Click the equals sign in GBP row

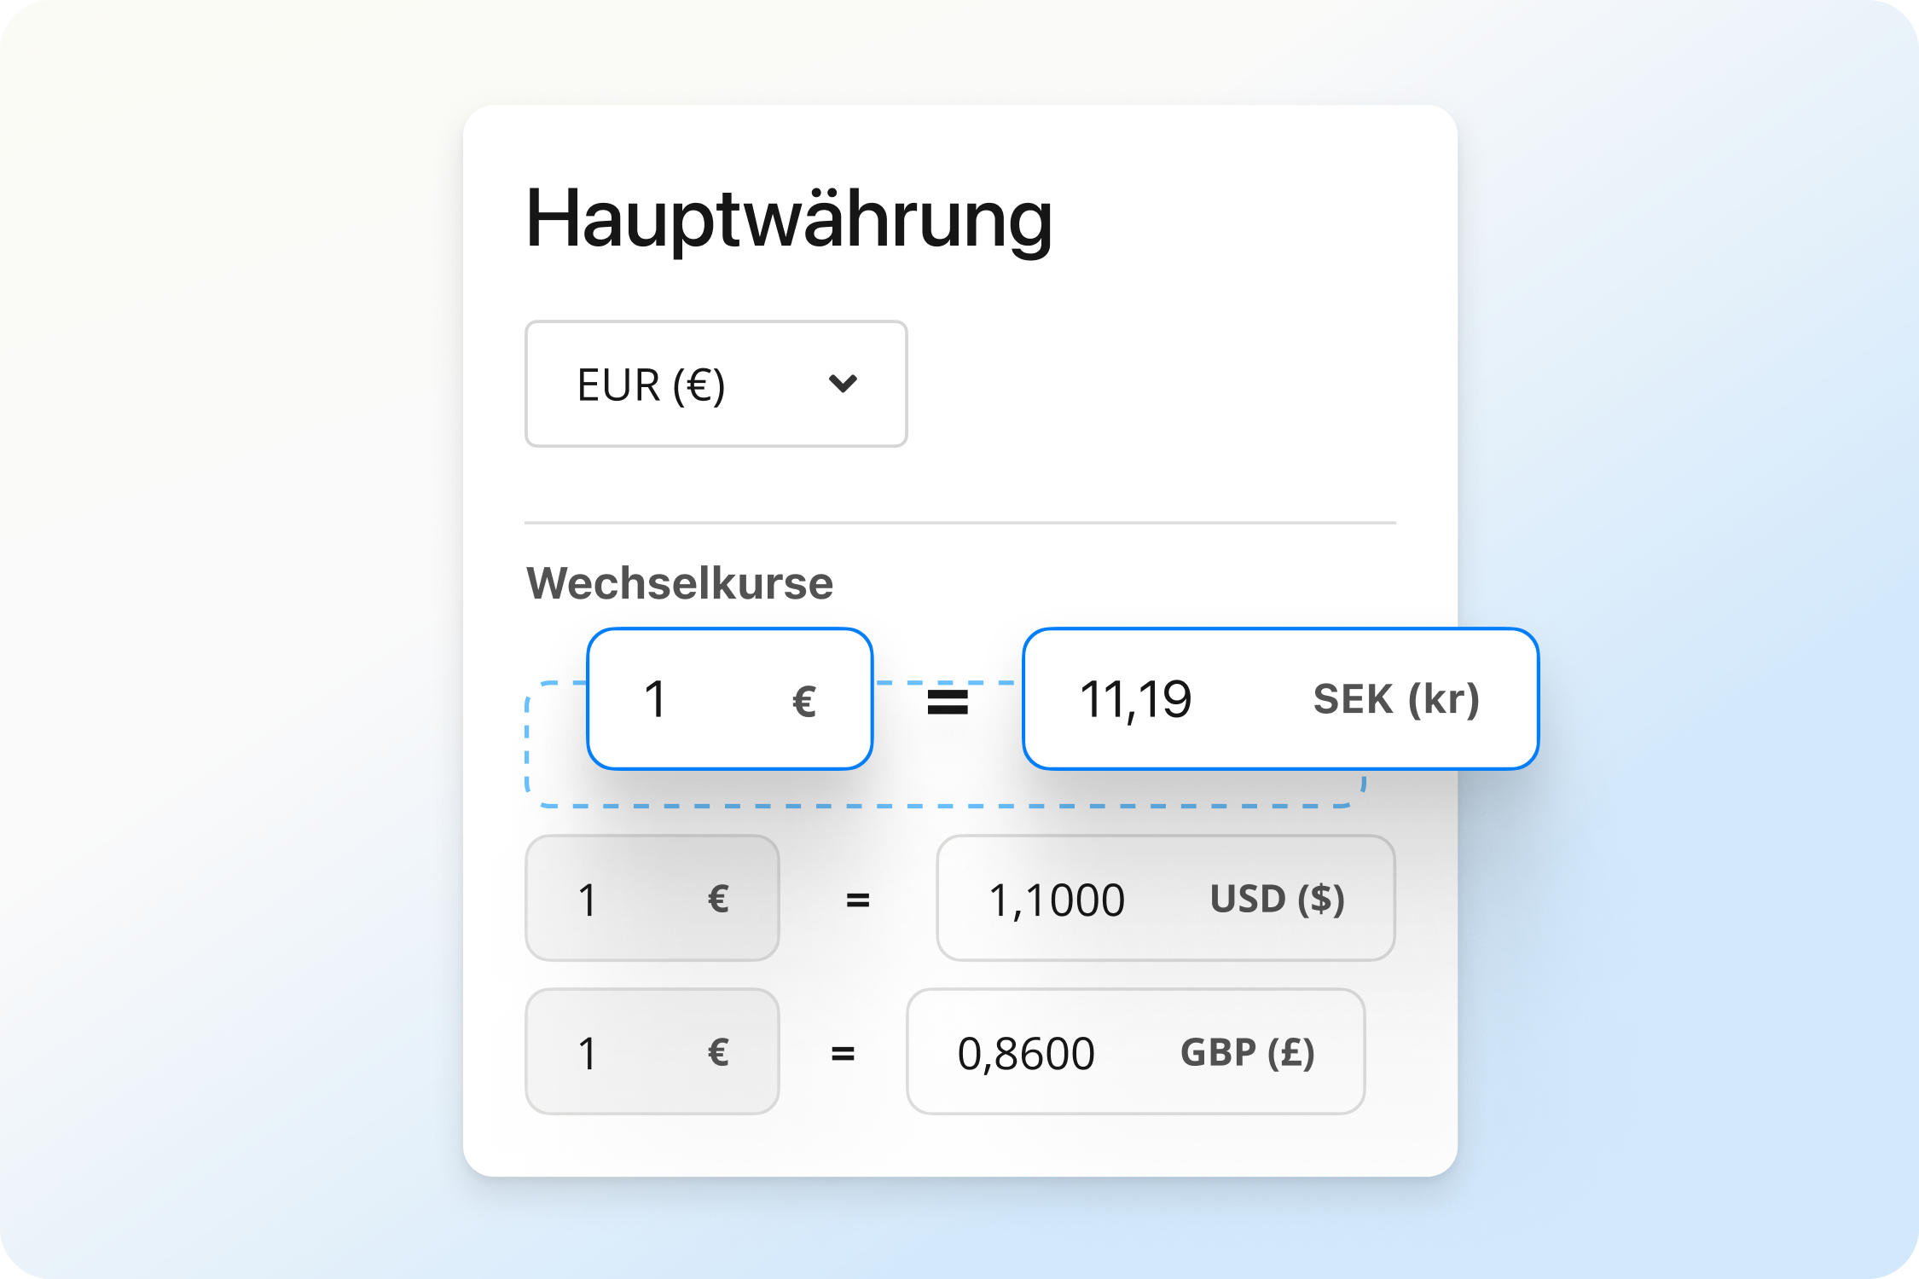tap(843, 1055)
